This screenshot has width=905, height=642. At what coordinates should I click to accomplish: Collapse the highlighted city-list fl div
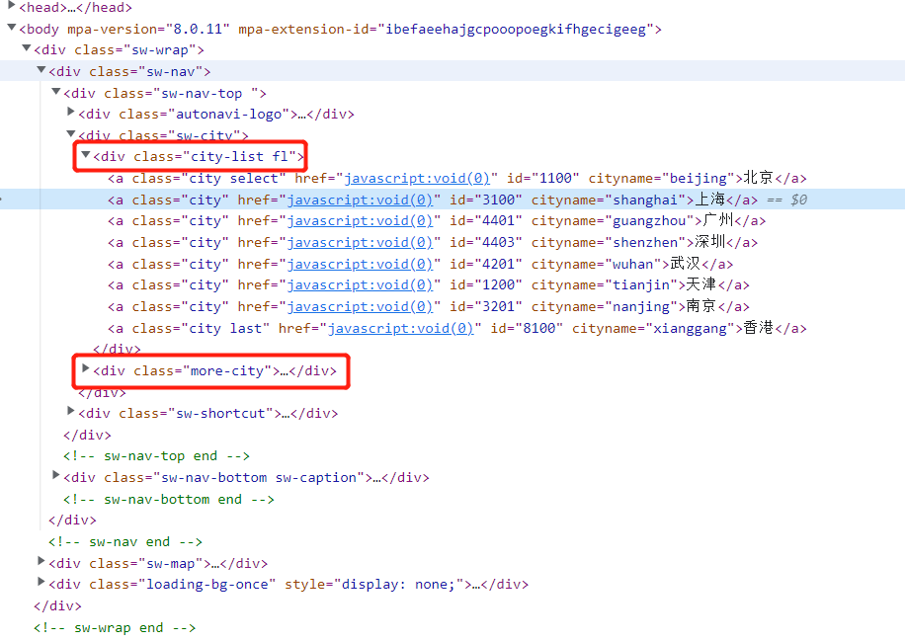pos(85,156)
